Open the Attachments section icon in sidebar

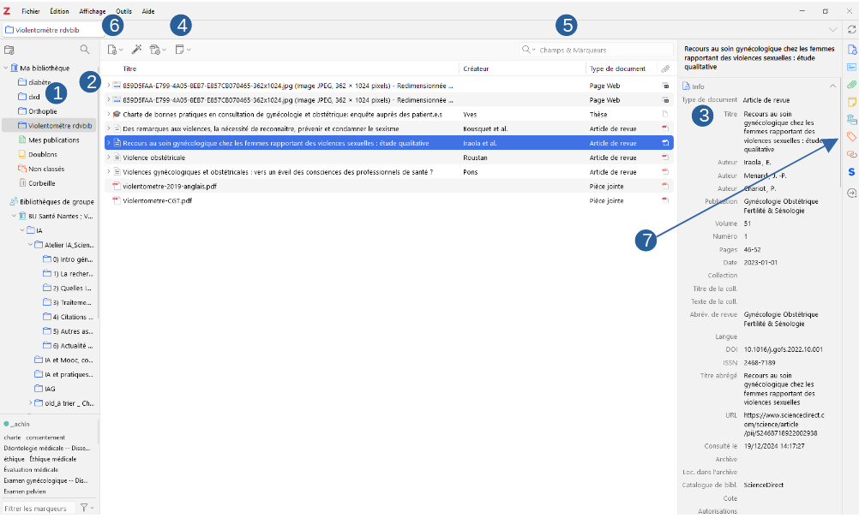(851, 84)
